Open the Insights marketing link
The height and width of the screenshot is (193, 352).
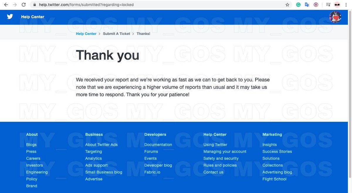point(270,145)
